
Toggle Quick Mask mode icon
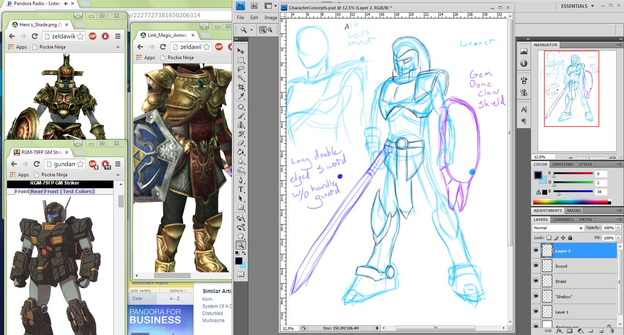pyautogui.click(x=241, y=274)
